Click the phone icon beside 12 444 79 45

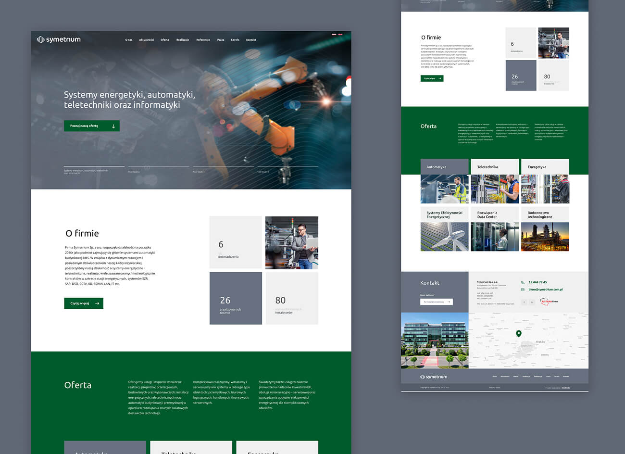click(523, 282)
